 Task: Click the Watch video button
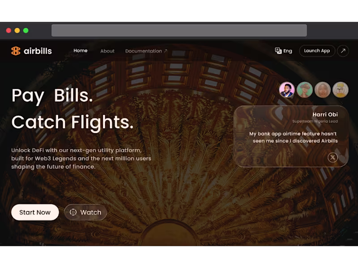[85, 212]
